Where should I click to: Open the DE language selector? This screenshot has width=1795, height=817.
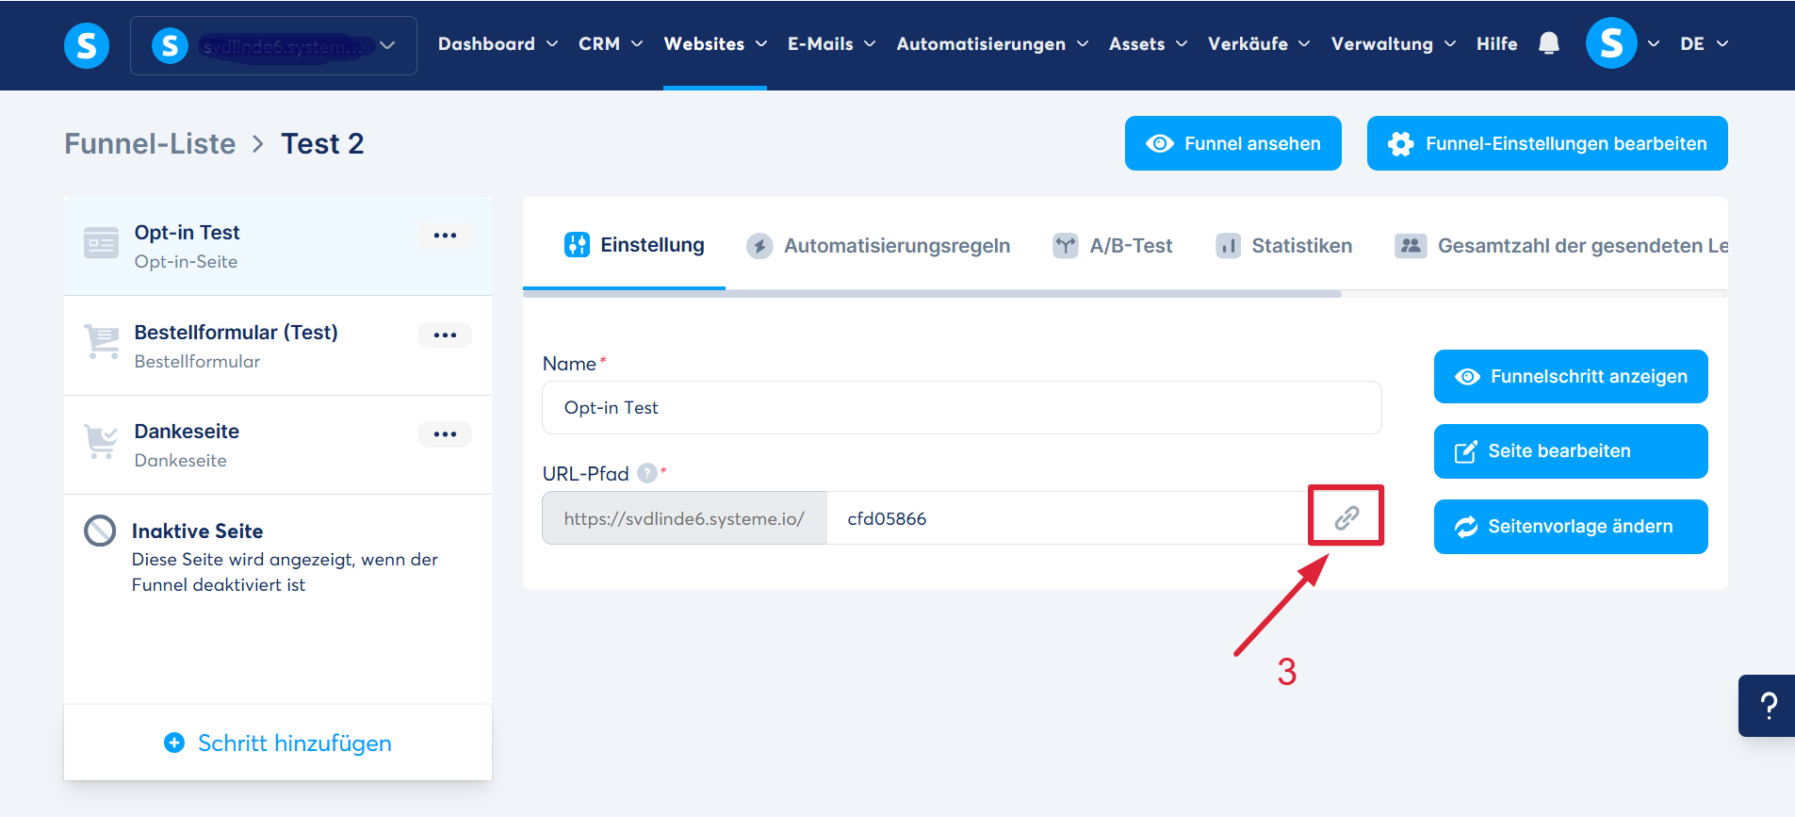1704,44
